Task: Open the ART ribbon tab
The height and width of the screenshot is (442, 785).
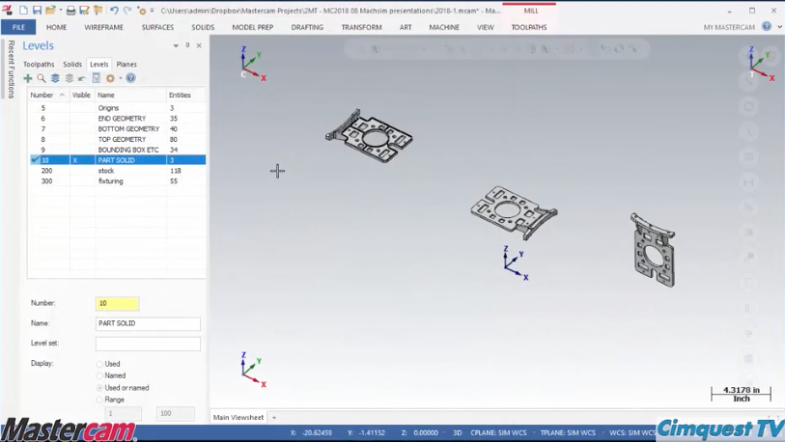Action: point(406,27)
